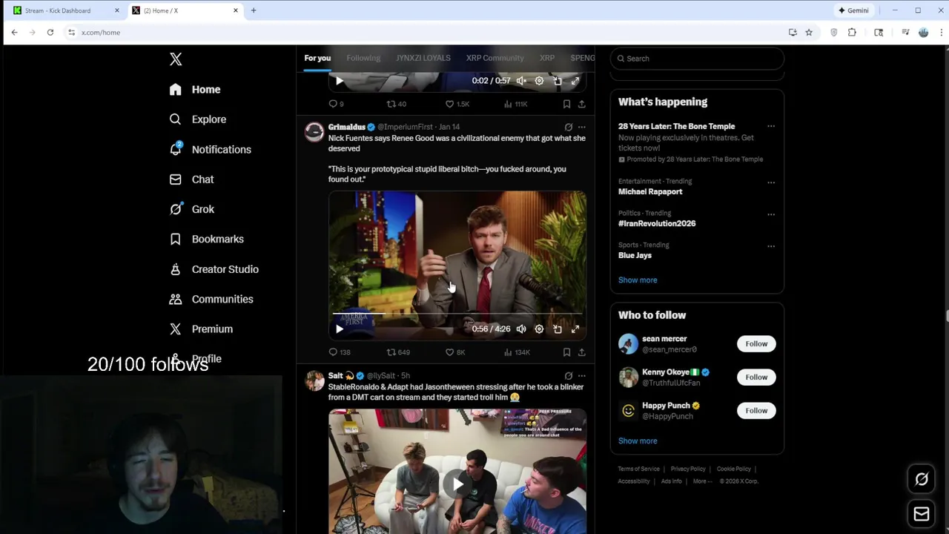Follow Happy Punch
Screen dimensions: 949x534
756,411
